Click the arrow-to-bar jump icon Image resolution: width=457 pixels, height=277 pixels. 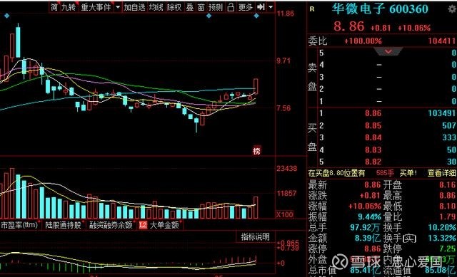click(261, 7)
